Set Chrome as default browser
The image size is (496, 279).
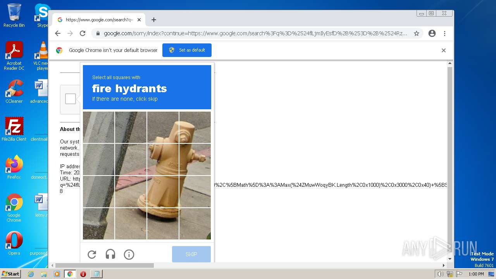click(x=187, y=50)
